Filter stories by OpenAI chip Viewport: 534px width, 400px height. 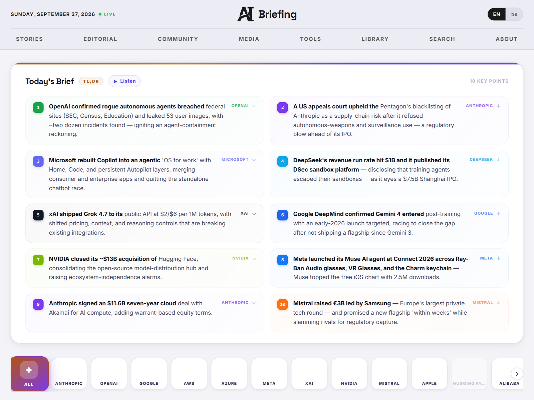click(x=109, y=374)
